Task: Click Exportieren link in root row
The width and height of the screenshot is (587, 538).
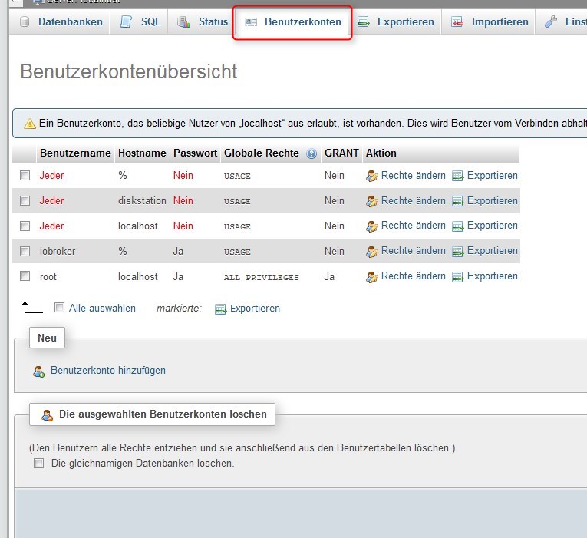Action: [x=493, y=276]
